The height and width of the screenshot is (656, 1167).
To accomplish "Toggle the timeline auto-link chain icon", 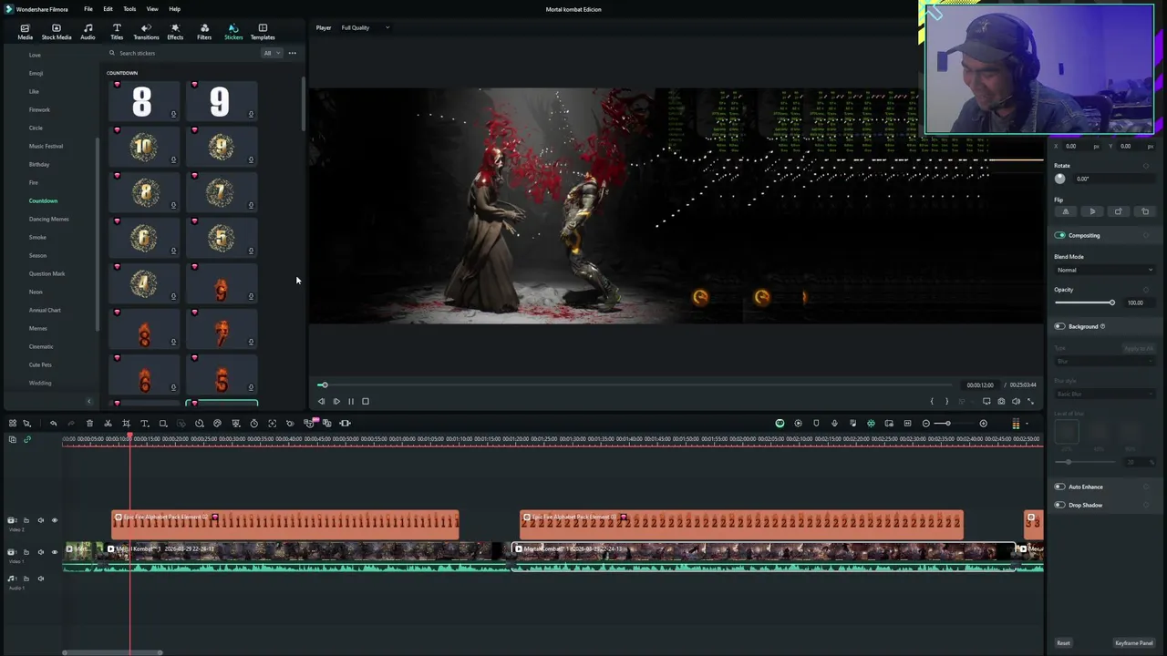I will pyautogui.click(x=26, y=440).
